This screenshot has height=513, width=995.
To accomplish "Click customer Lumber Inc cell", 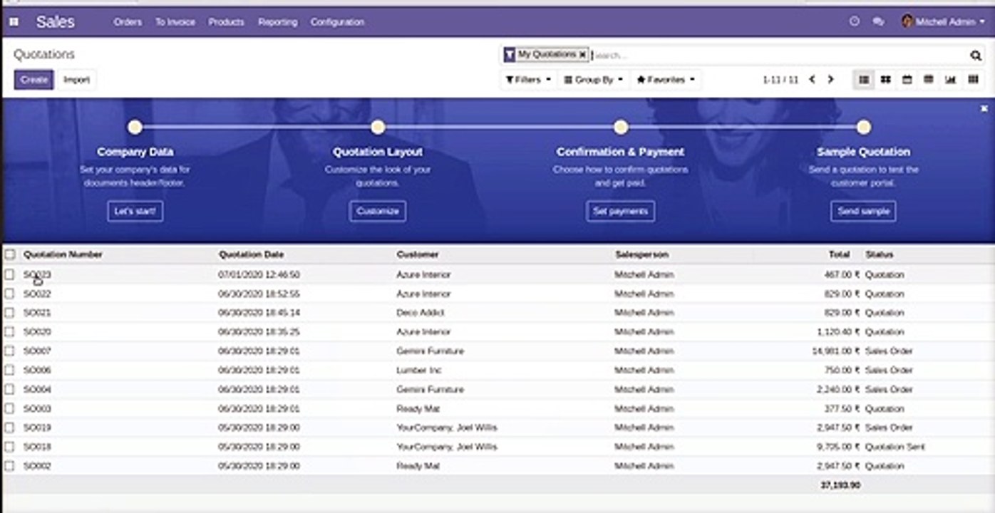I will [419, 370].
